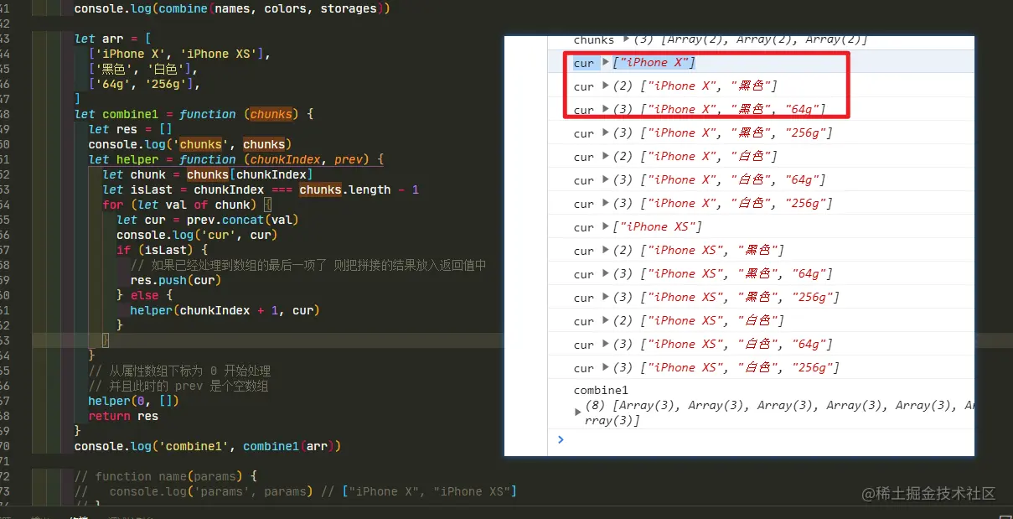Viewport: 1013px width, 519px height.
Task: Expand cur entry "iPhone XS", "白色", "64g"
Action: pyautogui.click(x=605, y=345)
